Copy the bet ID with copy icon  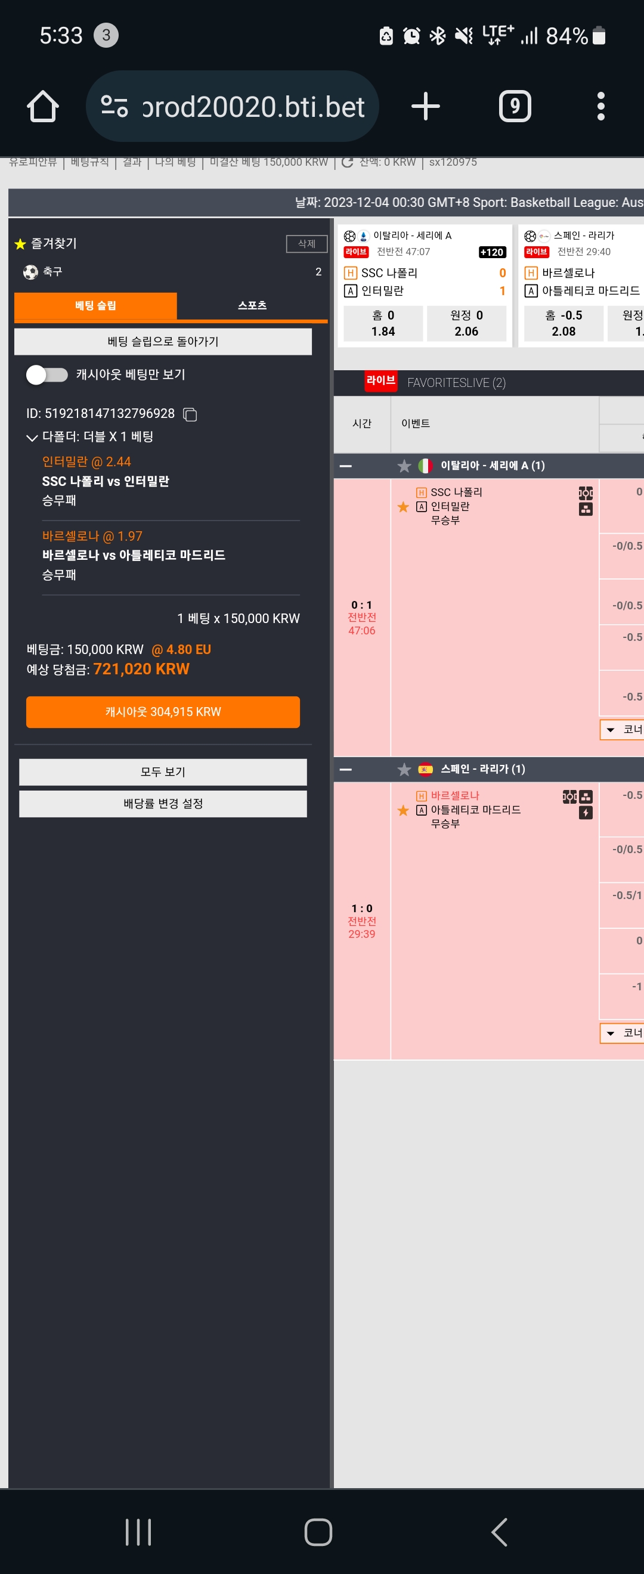click(x=190, y=414)
